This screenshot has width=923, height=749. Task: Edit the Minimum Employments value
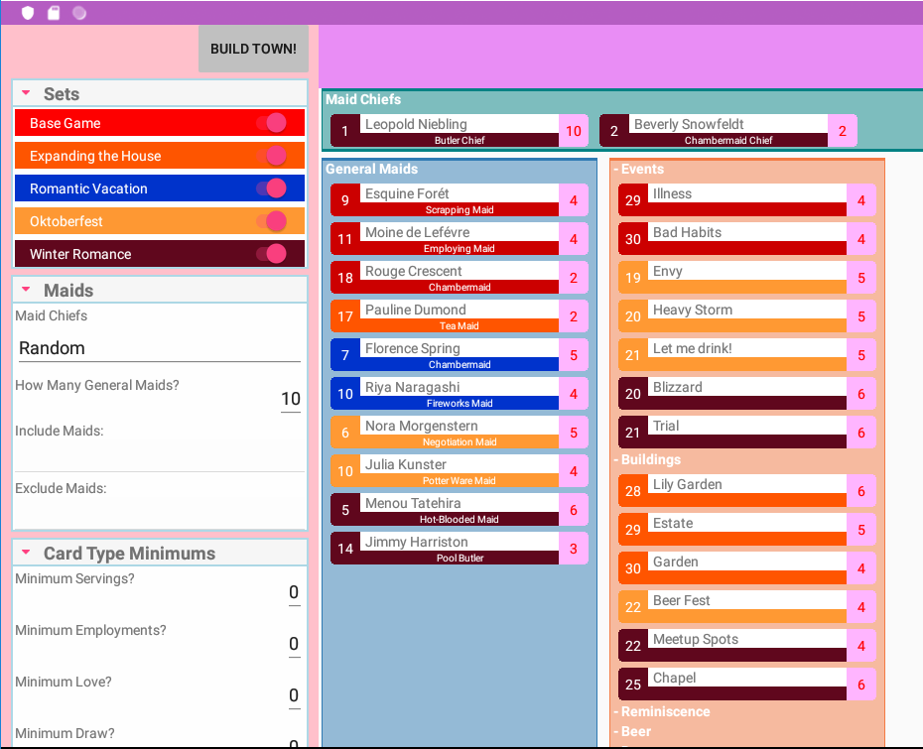(294, 644)
